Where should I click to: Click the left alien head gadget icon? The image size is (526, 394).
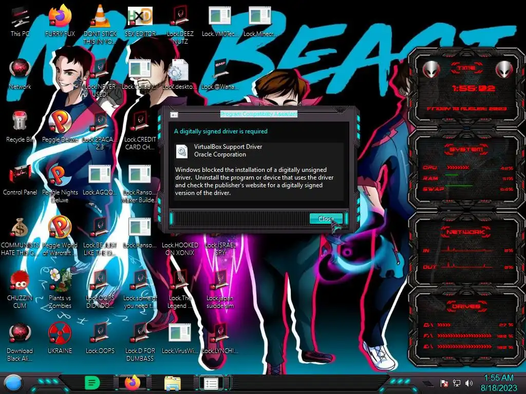pyautogui.click(x=431, y=69)
